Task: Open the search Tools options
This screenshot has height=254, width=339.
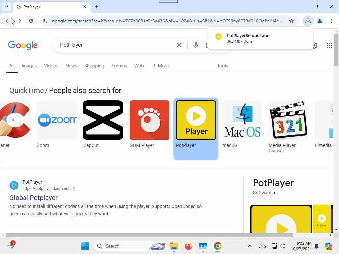Action: (222, 66)
